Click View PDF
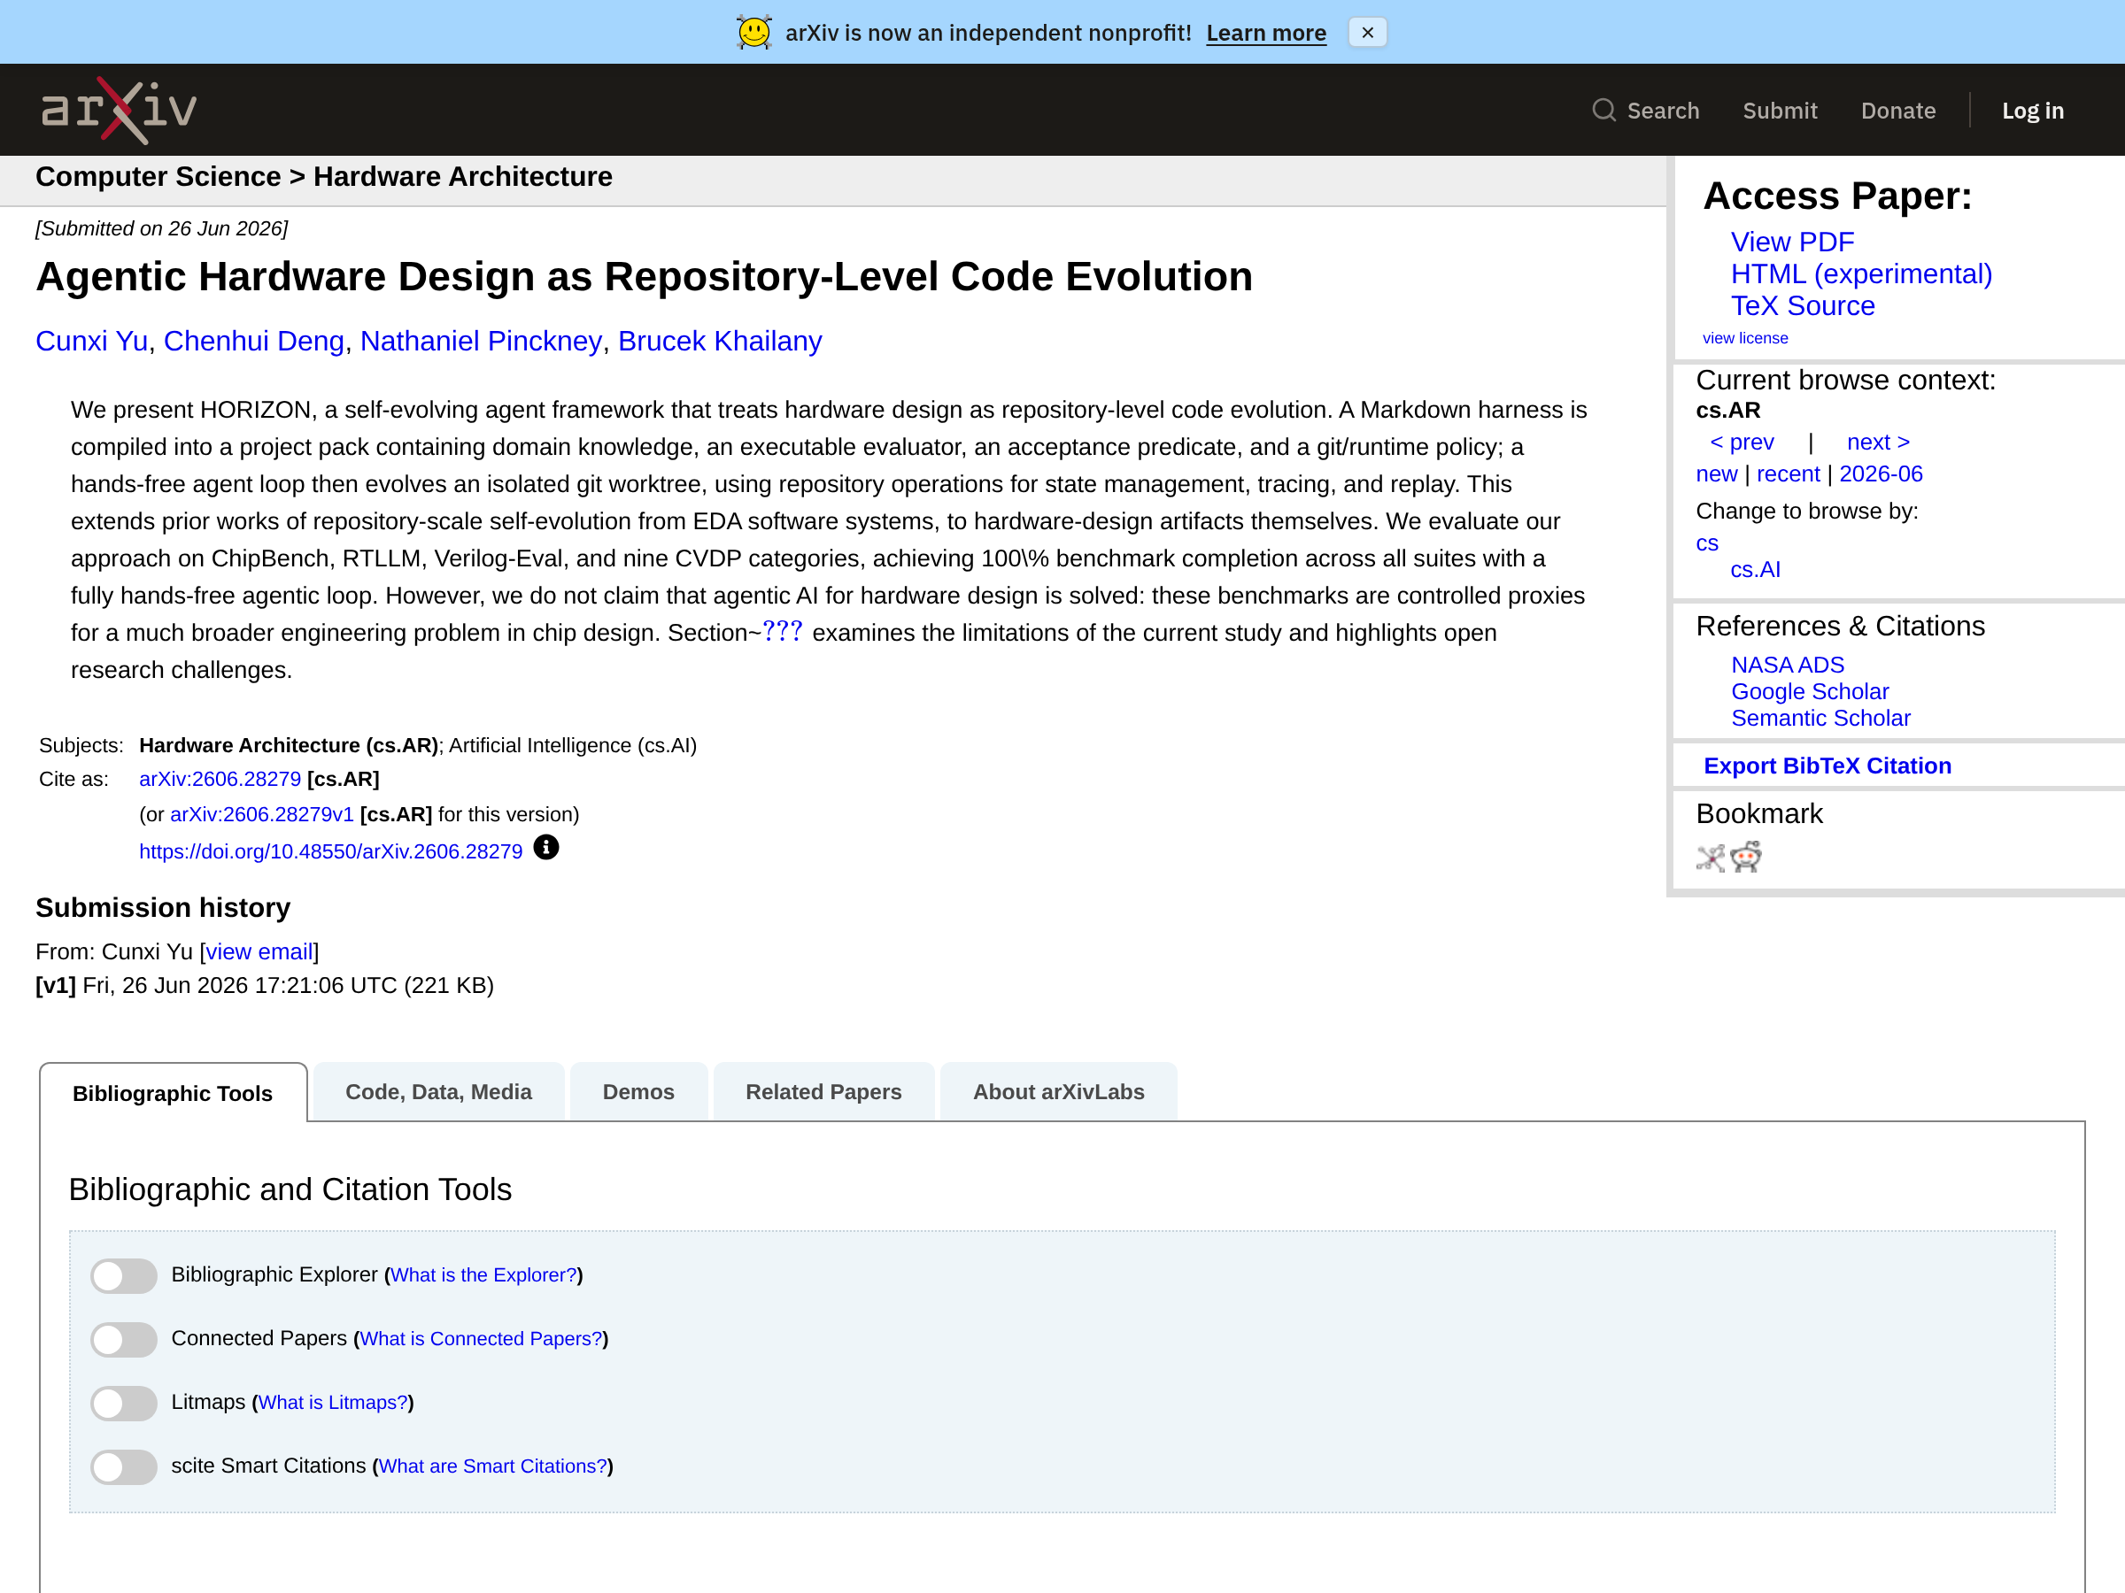 (1792, 242)
